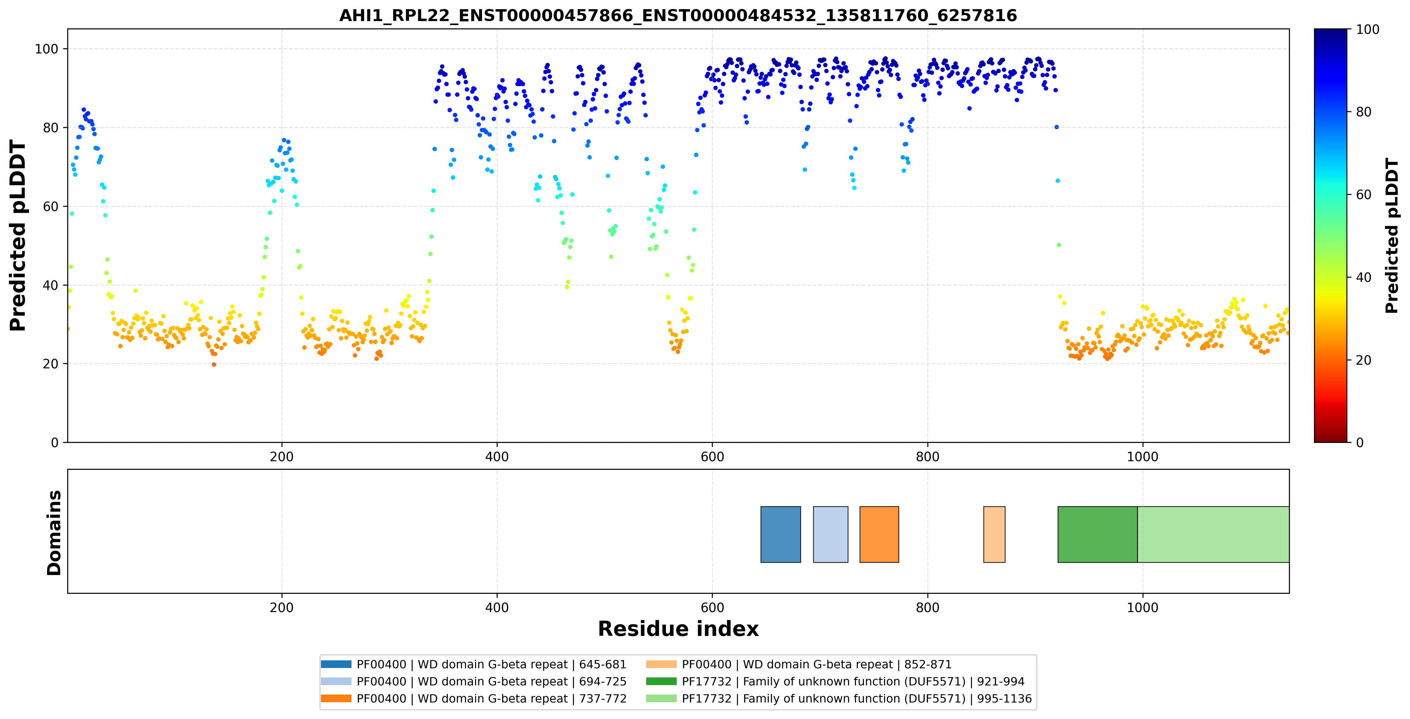Viewport: 1410px width, 719px height.
Task: Click the rotated 'Domains' axis label
Action: pyautogui.click(x=54, y=533)
